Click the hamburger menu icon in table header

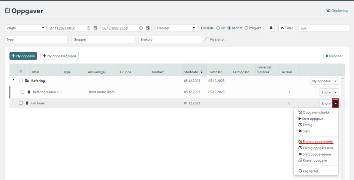21,72
